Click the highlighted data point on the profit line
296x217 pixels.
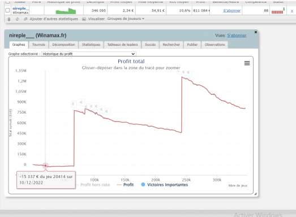pos(45,166)
